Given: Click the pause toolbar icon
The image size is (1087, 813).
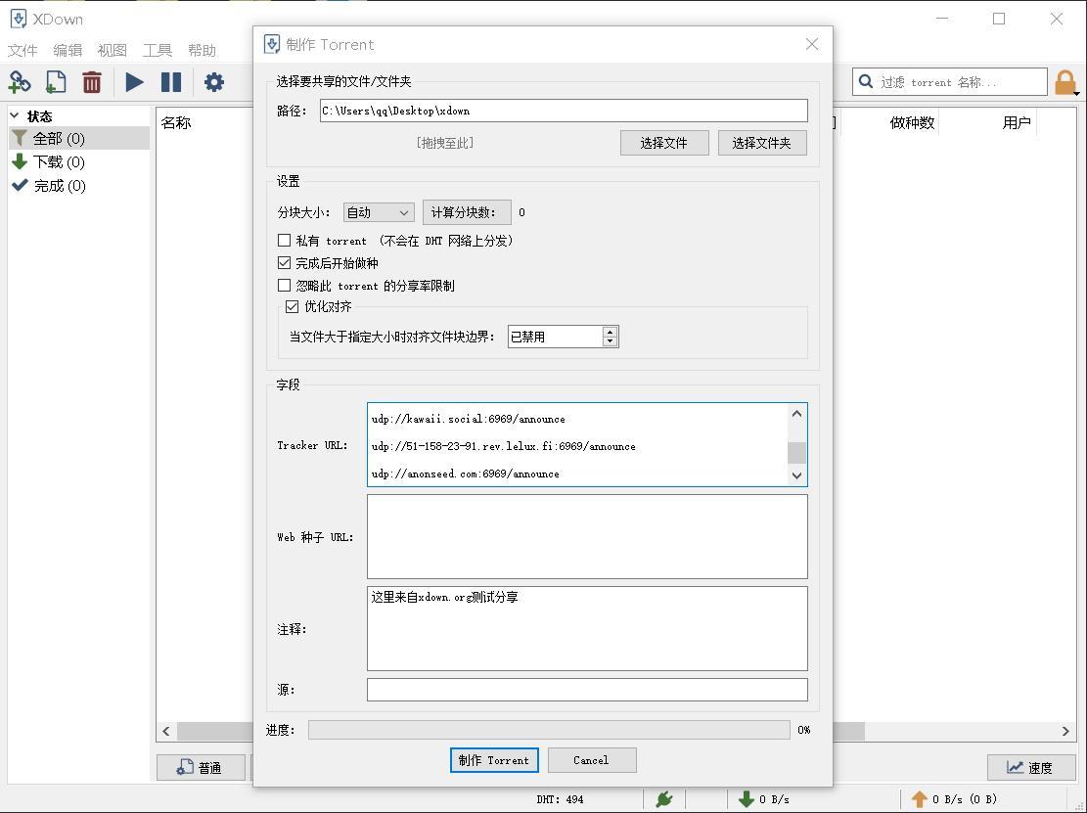Looking at the screenshot, I should (171, 82).
